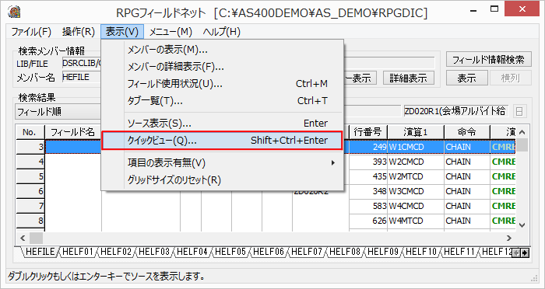Click the フィールド情報検索 button
Image resolution: width=545 pixels, height=289 pixels.
489,60
